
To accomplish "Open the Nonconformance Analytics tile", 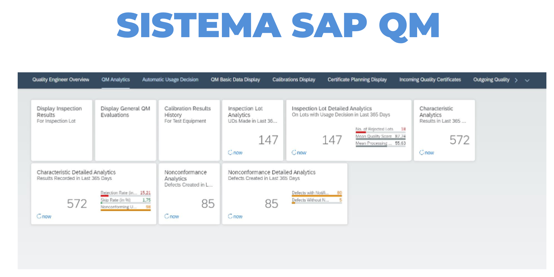I will pyautogui.click(x=189, y=194).
